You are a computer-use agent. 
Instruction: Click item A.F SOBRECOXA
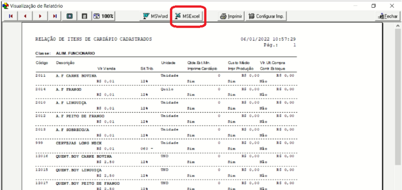click(x=72, y=129)
